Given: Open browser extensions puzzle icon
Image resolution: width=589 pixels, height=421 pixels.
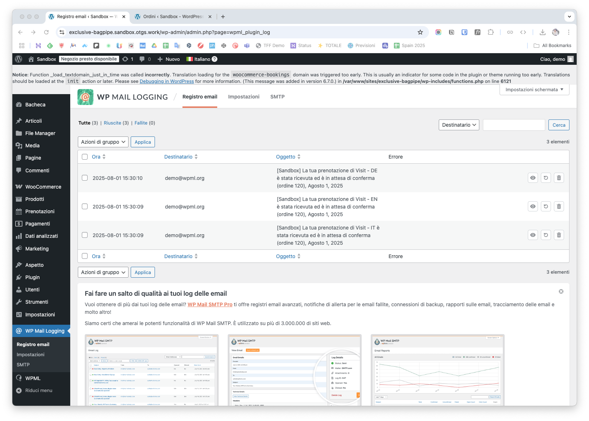Looking at the screenshot, I should [491, 32].
